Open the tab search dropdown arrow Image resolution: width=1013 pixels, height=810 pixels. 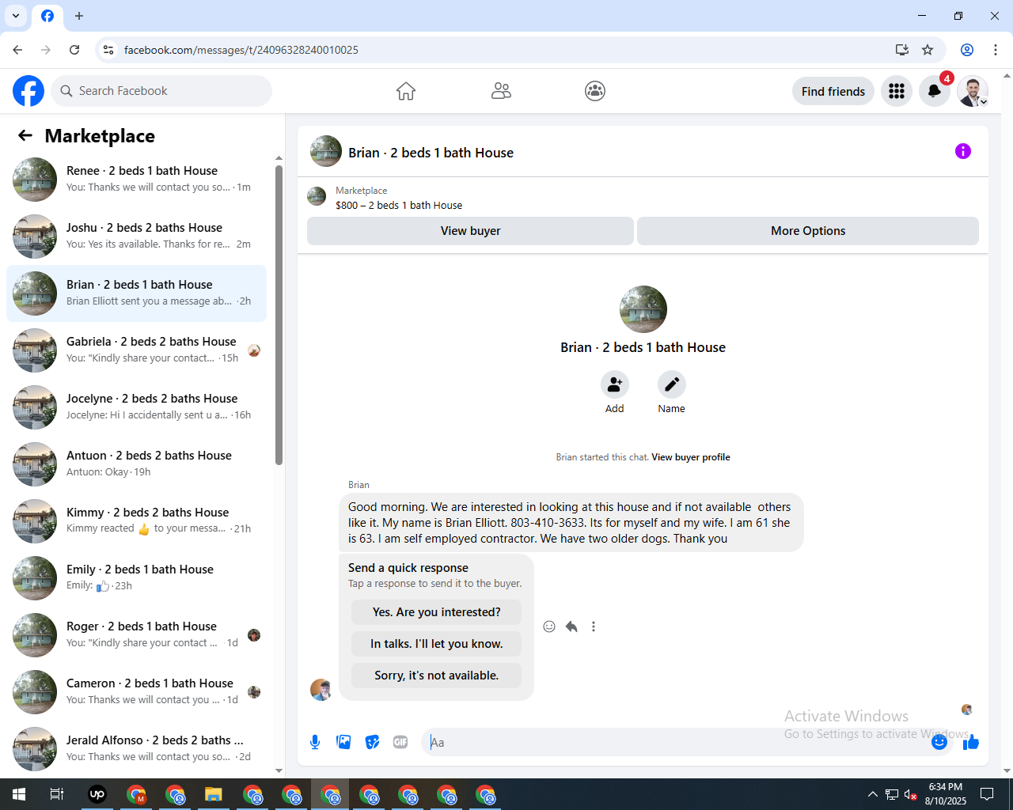(x=16, y=16)
